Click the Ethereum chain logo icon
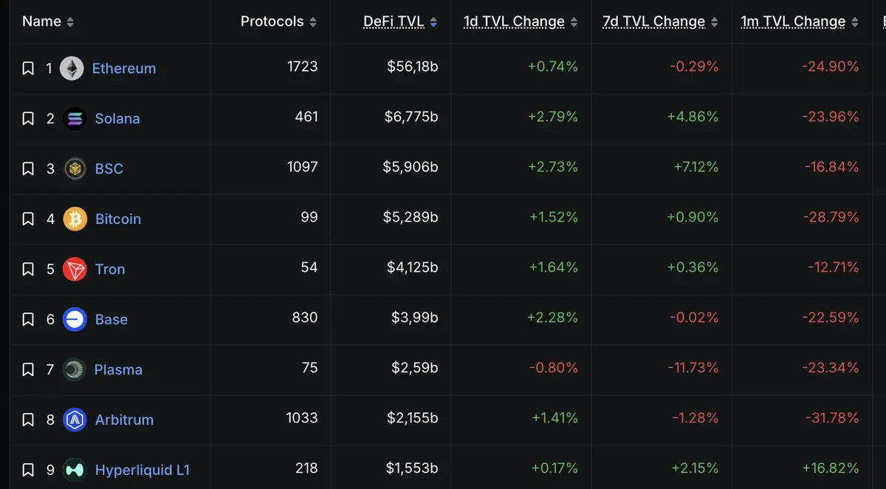 click(72, 69)
